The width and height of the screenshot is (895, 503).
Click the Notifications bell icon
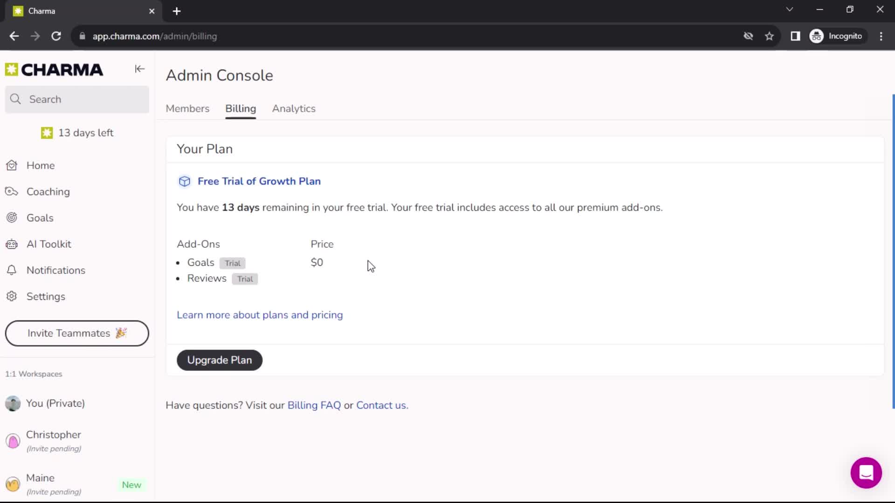[12, 270]
